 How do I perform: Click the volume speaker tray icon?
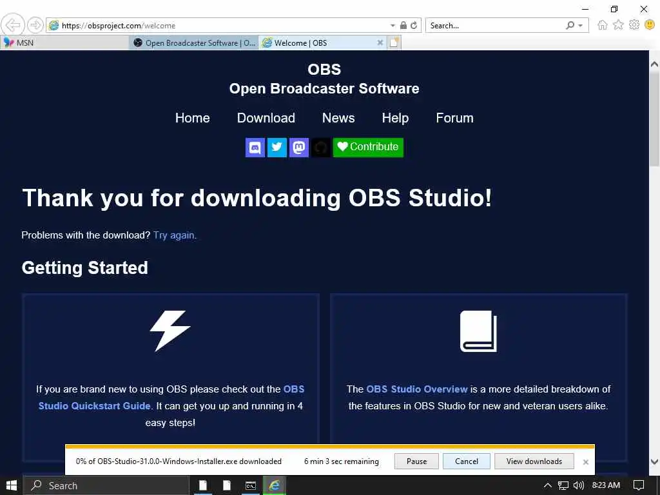click(x=579, y=486)
